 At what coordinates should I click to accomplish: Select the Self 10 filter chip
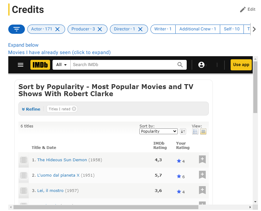[x=232, y=29]
